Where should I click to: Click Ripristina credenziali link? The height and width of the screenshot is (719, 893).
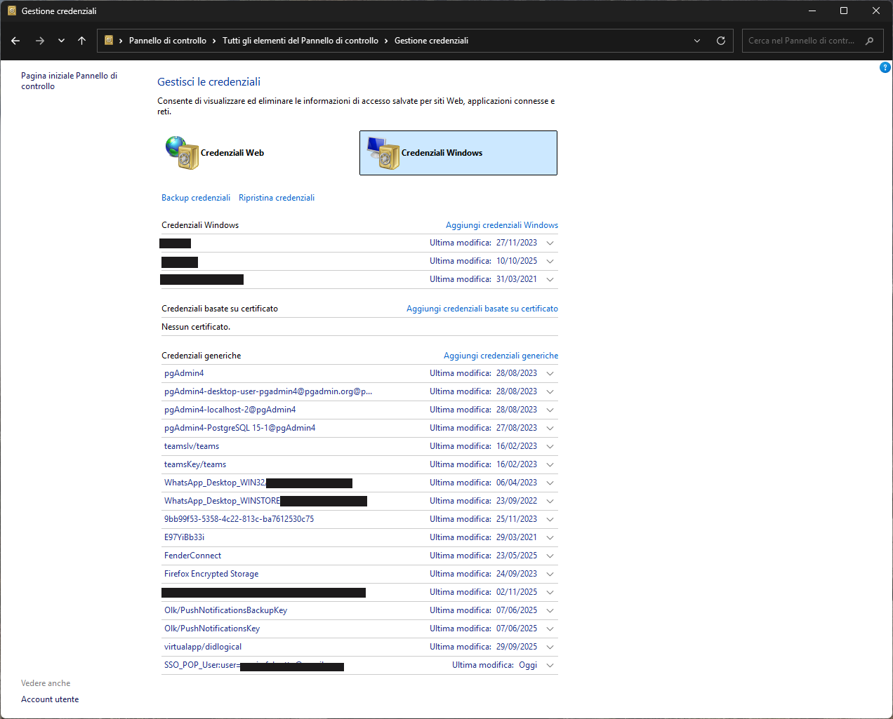[x=277, y=198]
